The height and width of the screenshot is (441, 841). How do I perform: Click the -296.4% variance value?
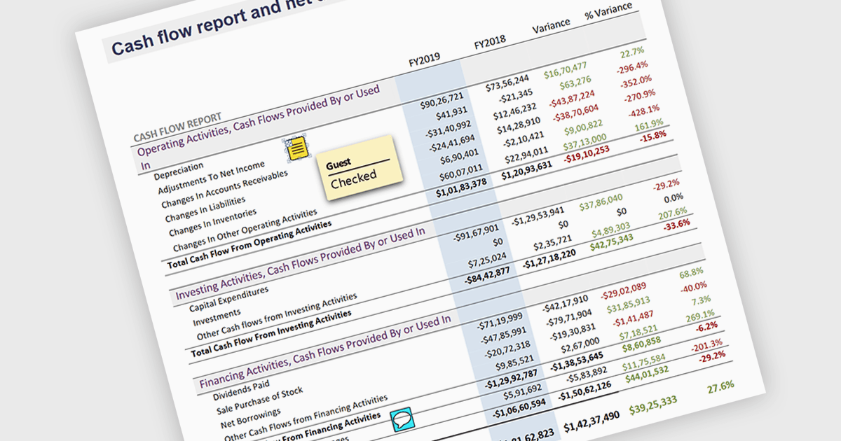pyautogui.click(x=634, y=66)
